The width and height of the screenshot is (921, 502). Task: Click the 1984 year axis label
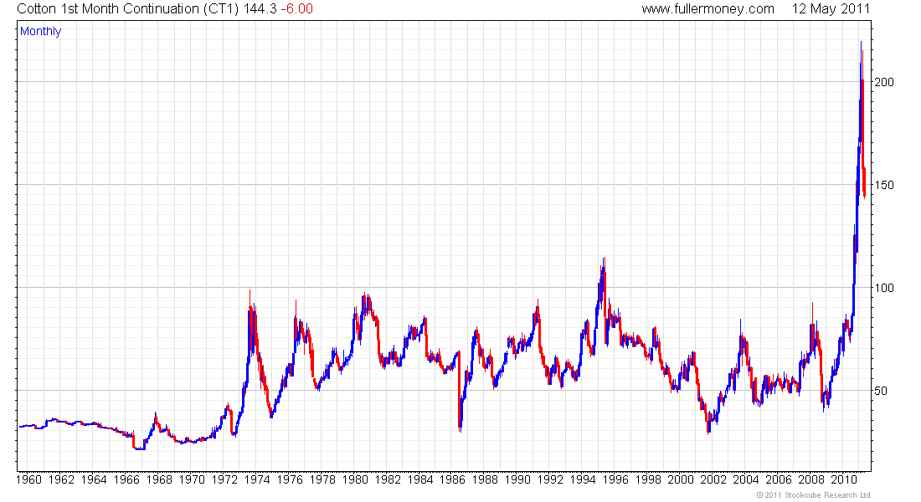[x=420, y=479]
